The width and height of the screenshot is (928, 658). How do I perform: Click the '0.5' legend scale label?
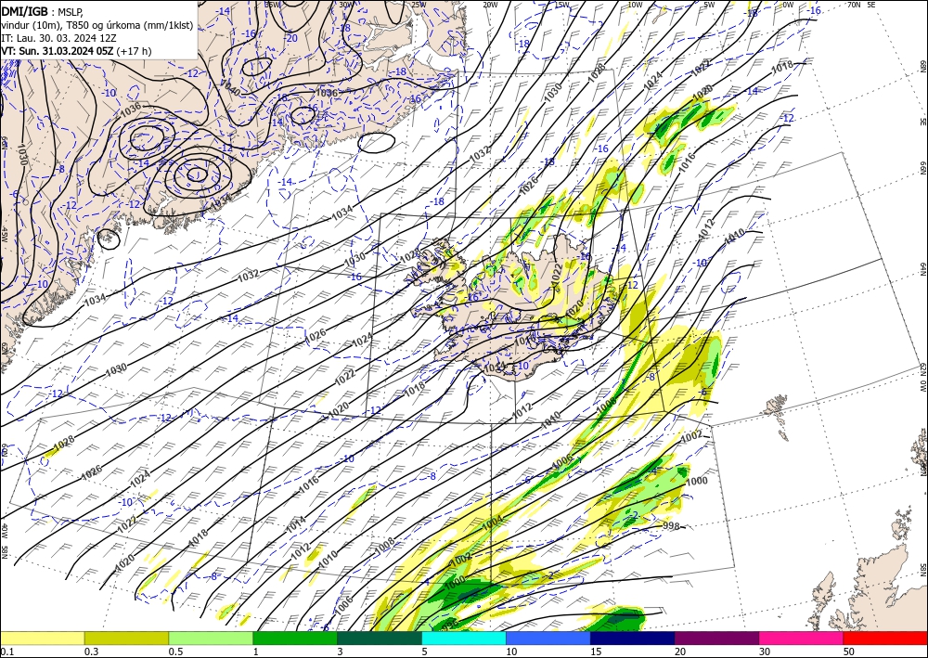click(x=175, y=652)
